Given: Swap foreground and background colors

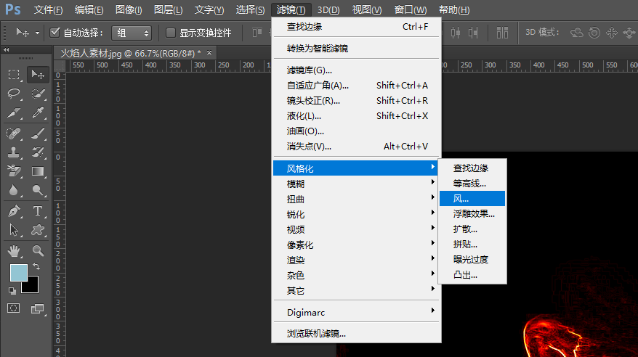Looking at the screenshot, I should pyautogui.click(x=36, y=266).
